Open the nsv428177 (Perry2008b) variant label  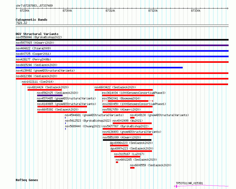point(33,59)
